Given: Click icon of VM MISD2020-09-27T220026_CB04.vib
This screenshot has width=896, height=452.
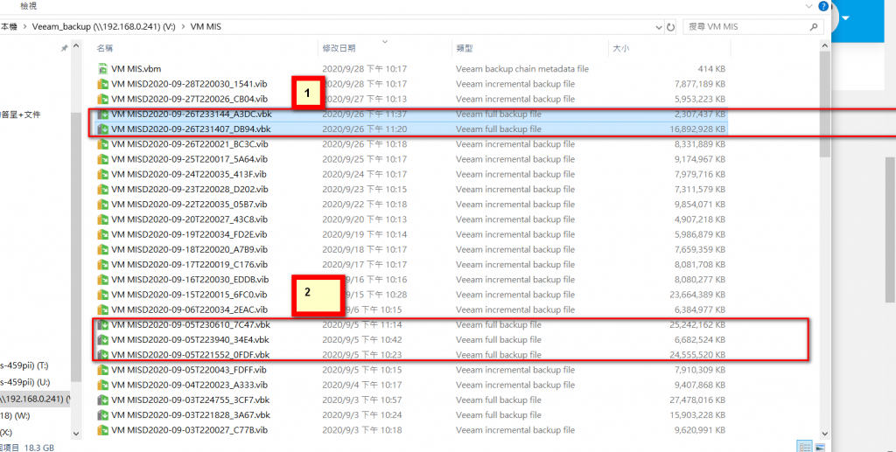Looking at the screenshot, I should point(103,99).
